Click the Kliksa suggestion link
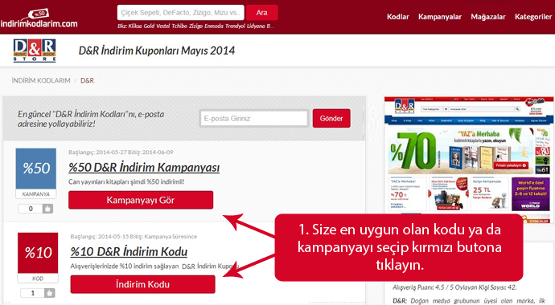Viewport: 555px width, 305px height. 135,26
